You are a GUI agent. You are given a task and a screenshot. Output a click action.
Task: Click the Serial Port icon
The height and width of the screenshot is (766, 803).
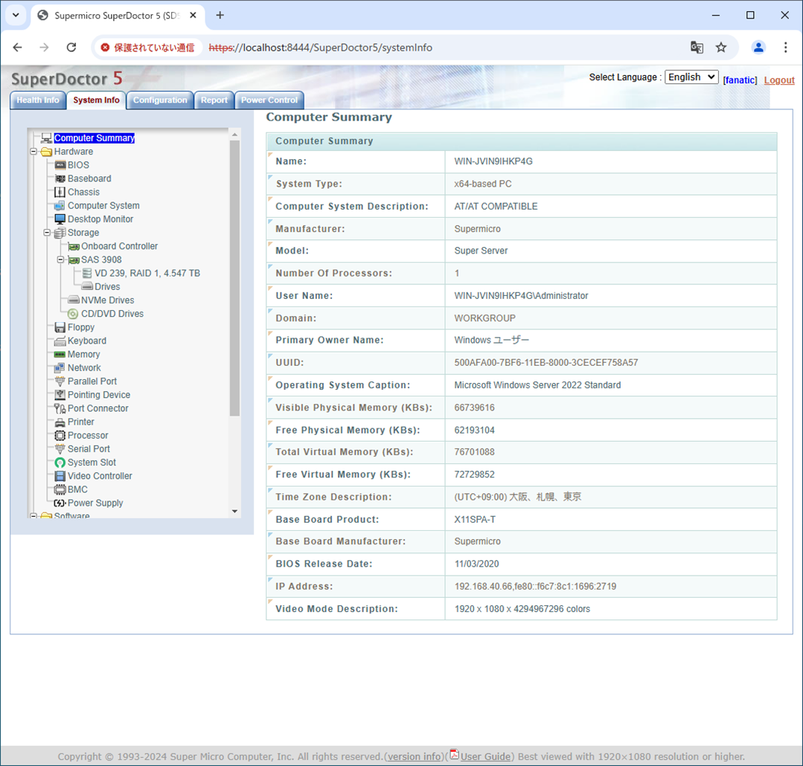[x=60, y=448]
